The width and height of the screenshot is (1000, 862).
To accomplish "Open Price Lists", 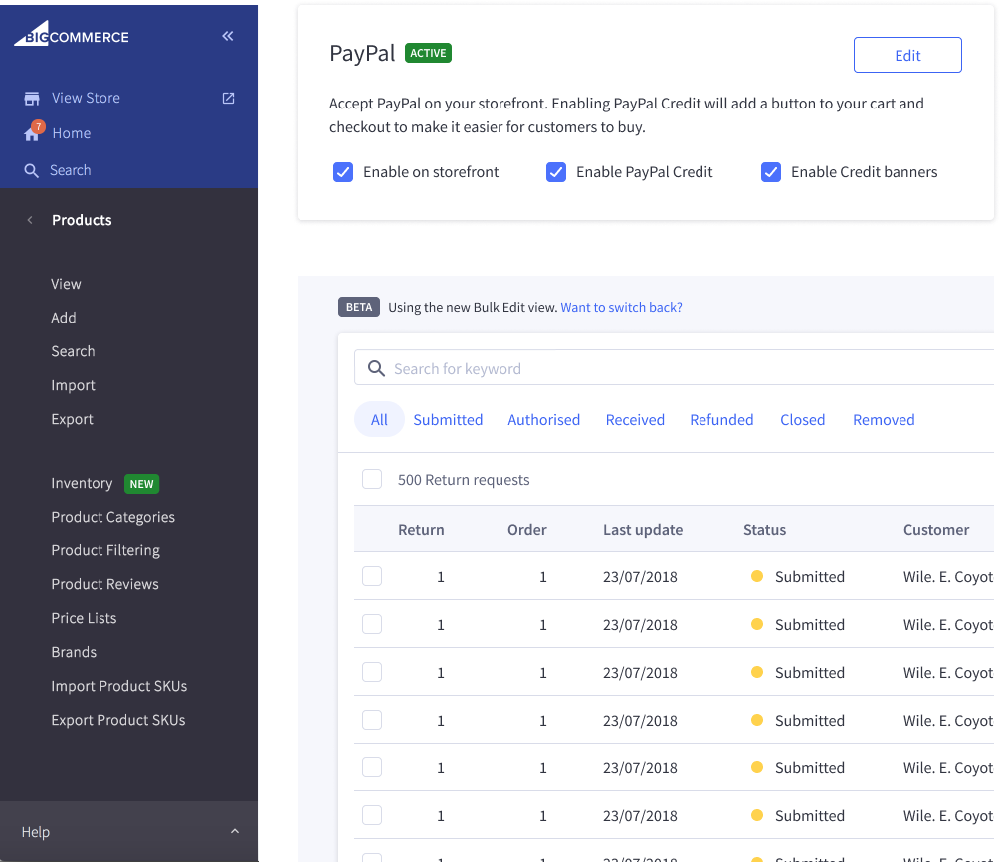I will (x=84, y=618).
